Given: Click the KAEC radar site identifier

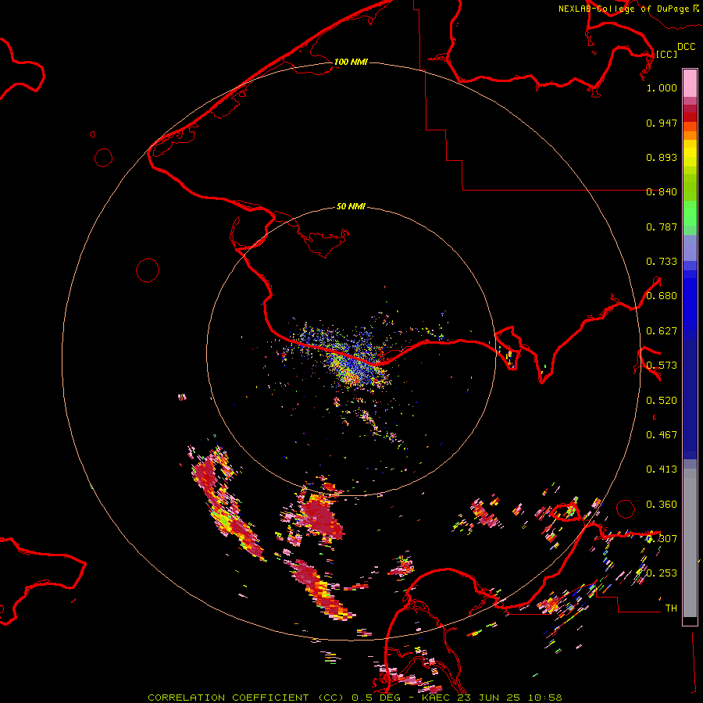Looking at the screenshot, I should pos(437,698).
